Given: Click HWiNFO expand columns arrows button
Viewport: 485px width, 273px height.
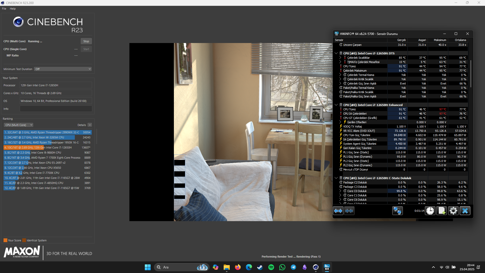Looking at the screenshot, I should coord(338,211).
